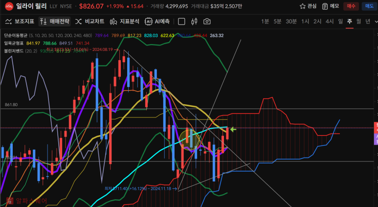This screenshot has height=207, width=378.
Task: Open 보조지표 indicators menu
Action: click(x=20, y=22)
